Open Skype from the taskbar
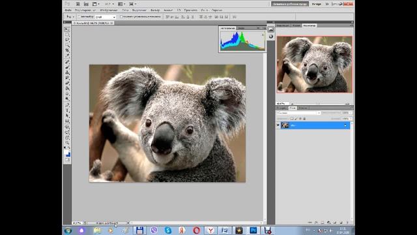 click(168, 230)
